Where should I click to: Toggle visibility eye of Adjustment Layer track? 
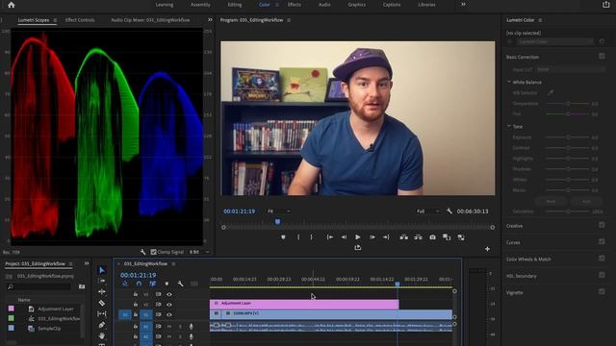coord(169,305)
